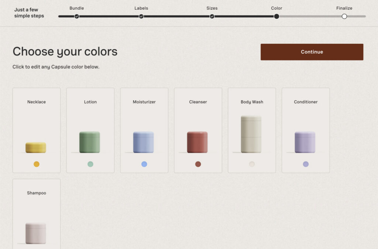Image resolution: width=378 pixels, height=249 pixels.
Task: Click the green color dot under Lotion
Action: click(x=90, y=164)
